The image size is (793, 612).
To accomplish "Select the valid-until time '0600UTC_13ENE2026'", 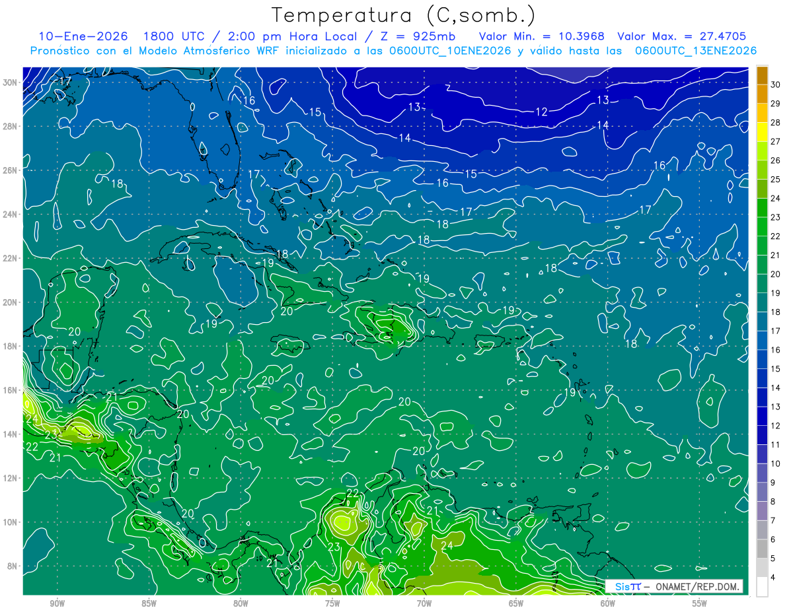I will 696,51.
